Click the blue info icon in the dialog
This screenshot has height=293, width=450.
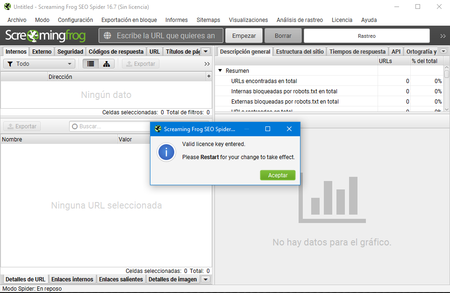click(166, 152)
